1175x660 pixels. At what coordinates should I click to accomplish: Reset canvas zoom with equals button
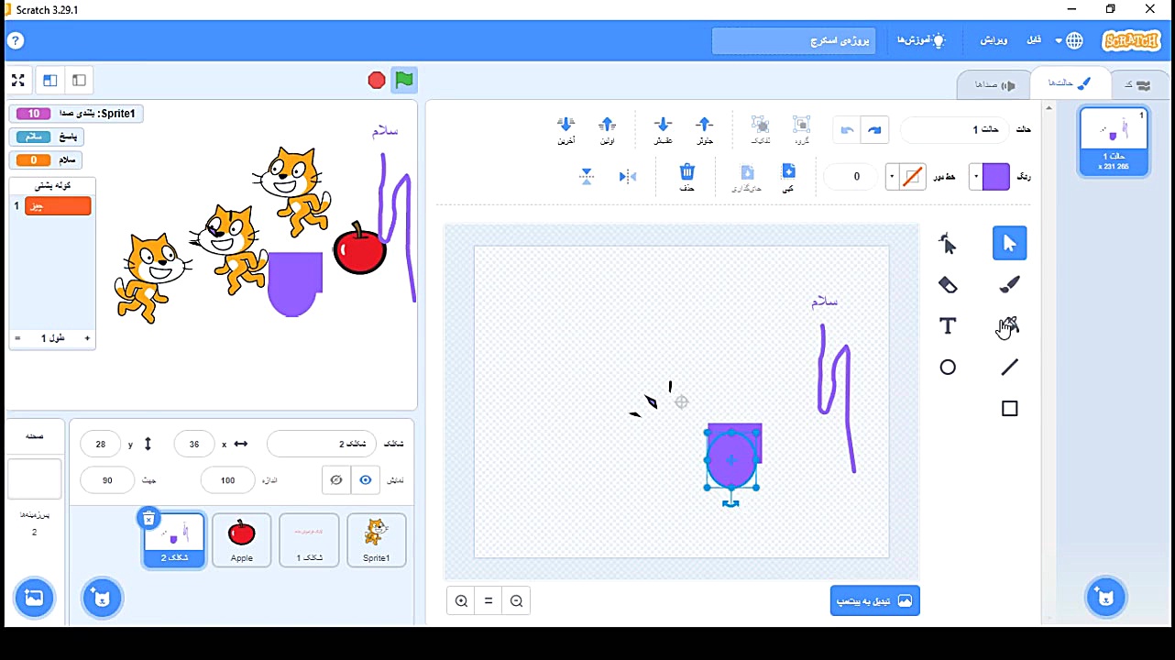489,601
